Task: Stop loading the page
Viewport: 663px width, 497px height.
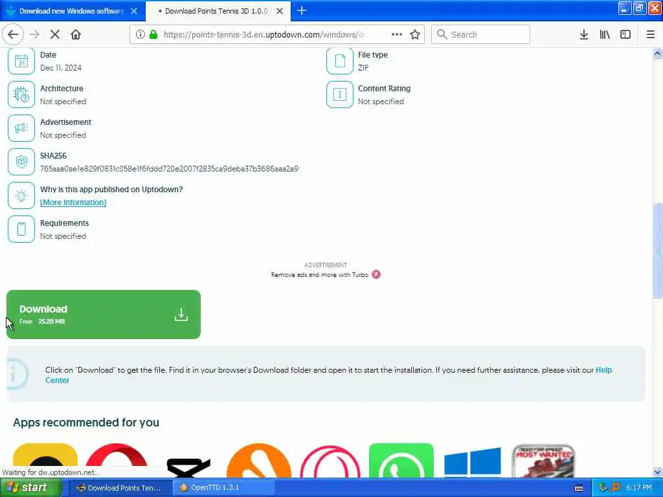Action: (x=55, y=34)
